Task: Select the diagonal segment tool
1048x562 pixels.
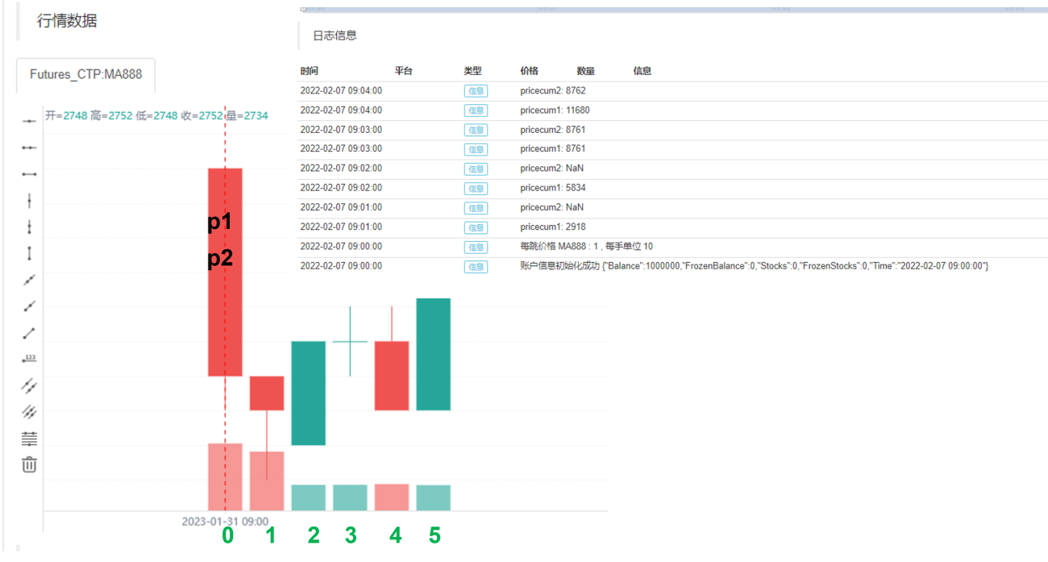Action: 29,332
